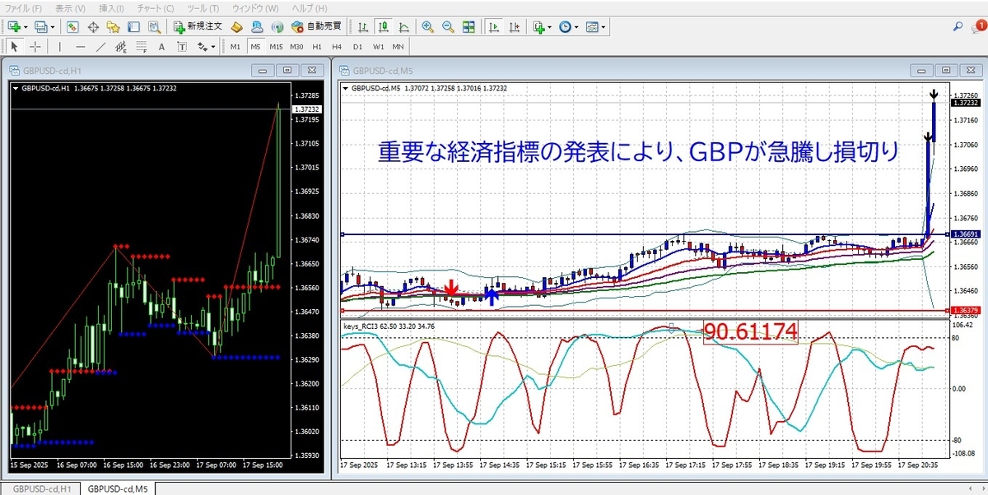Open the ヘルプ (H) menu

[x=310, y=7]
